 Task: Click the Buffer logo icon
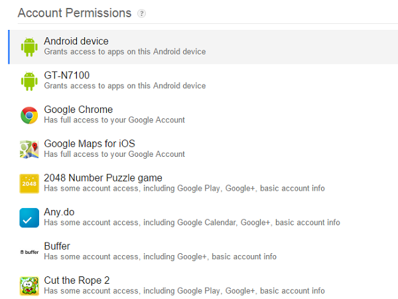29,252
